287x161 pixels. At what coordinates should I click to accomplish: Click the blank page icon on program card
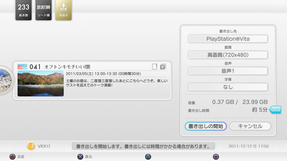coord(155,67)
